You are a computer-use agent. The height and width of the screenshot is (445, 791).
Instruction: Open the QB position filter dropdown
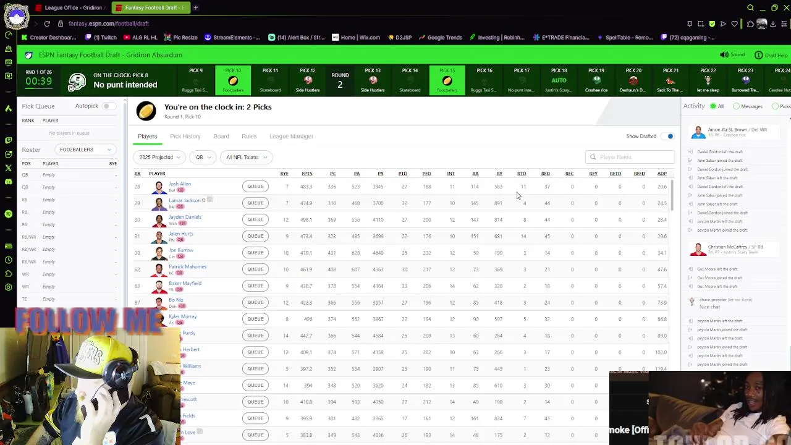pyautogui.click(x=203, y=157)
